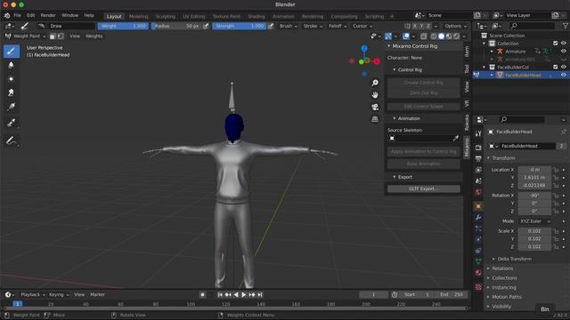570x320 pixels.
Task: Enable radius pressure sensitivity toggle
Action: pos(206,26)
